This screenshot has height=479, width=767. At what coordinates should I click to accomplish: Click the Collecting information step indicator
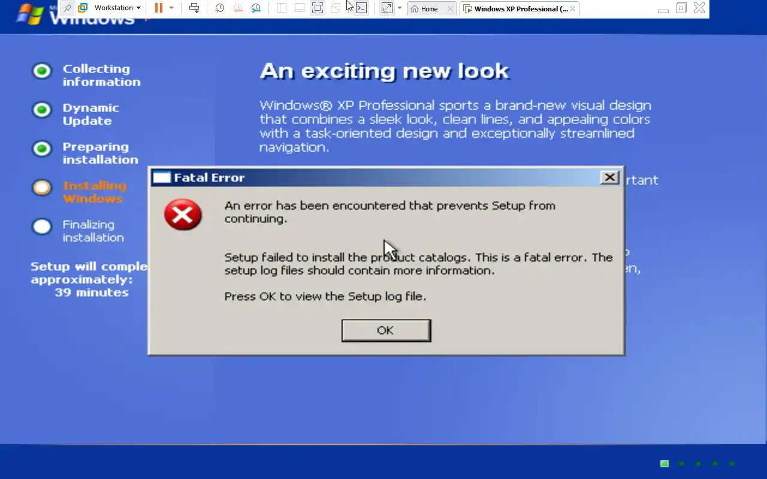pyautogui.click(x=42, y=71)
